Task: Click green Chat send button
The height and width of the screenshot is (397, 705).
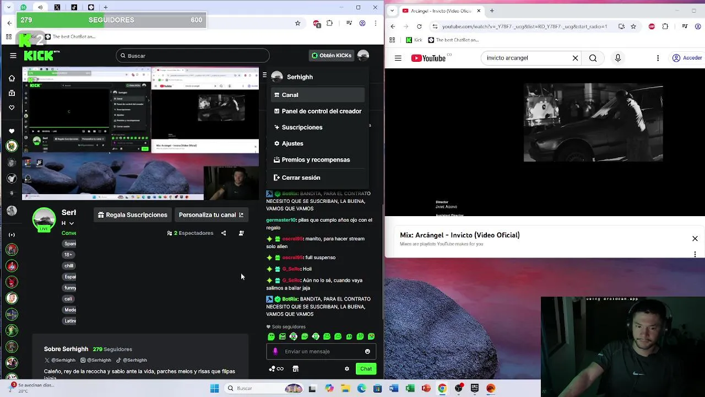Action: point(366,369)
